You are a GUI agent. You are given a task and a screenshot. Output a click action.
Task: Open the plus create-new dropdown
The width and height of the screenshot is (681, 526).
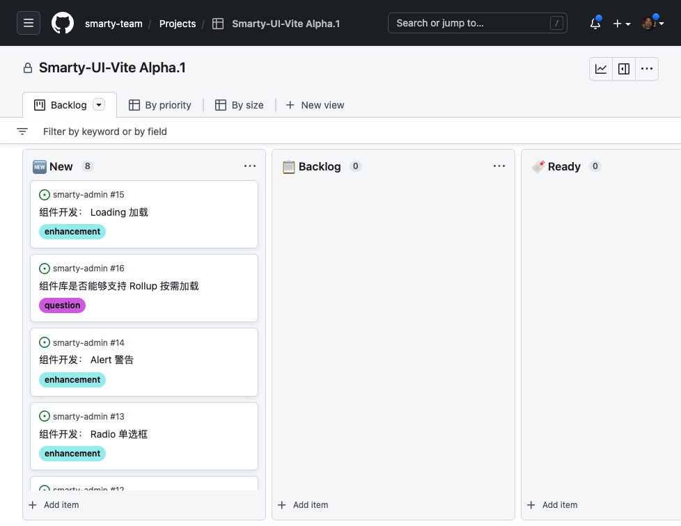click(621, 24)
